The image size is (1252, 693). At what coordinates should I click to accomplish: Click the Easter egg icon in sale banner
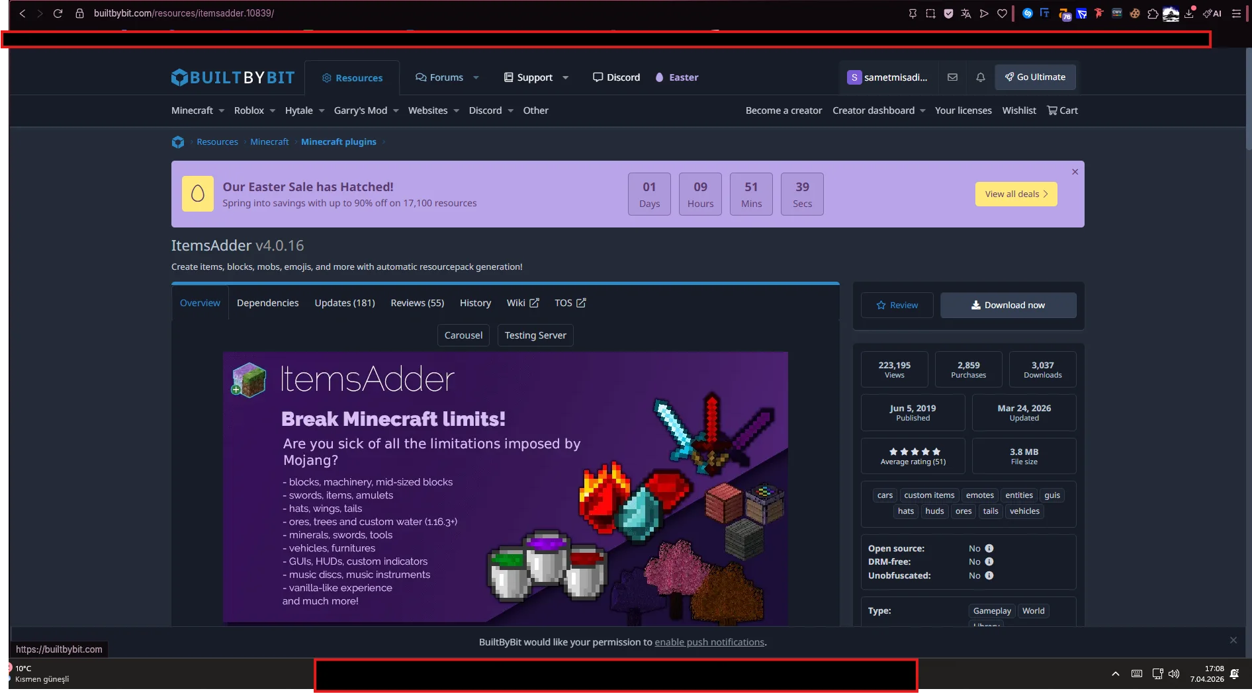198,194
